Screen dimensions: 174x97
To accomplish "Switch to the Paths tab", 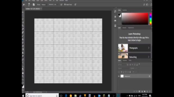I will (130, 60).
